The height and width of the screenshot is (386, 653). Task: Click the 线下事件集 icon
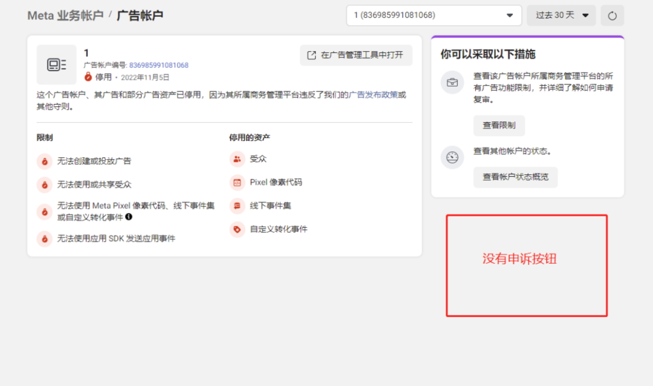237,206
